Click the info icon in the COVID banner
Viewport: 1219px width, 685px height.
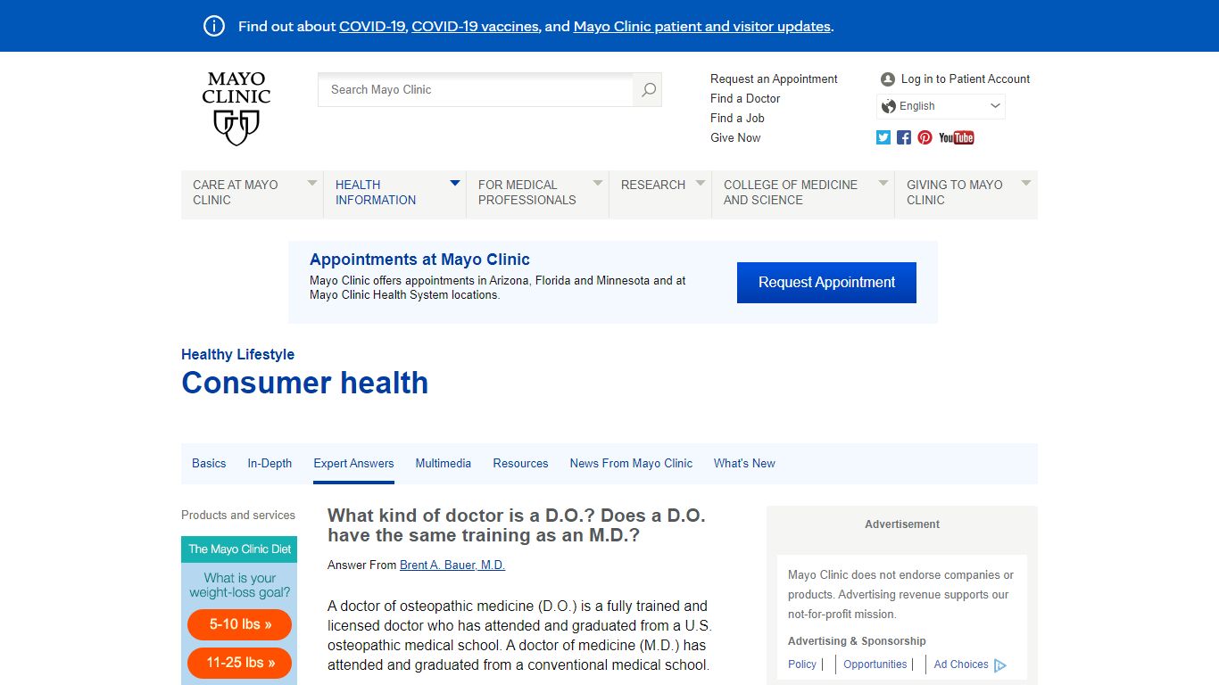(x=214, y=26)
